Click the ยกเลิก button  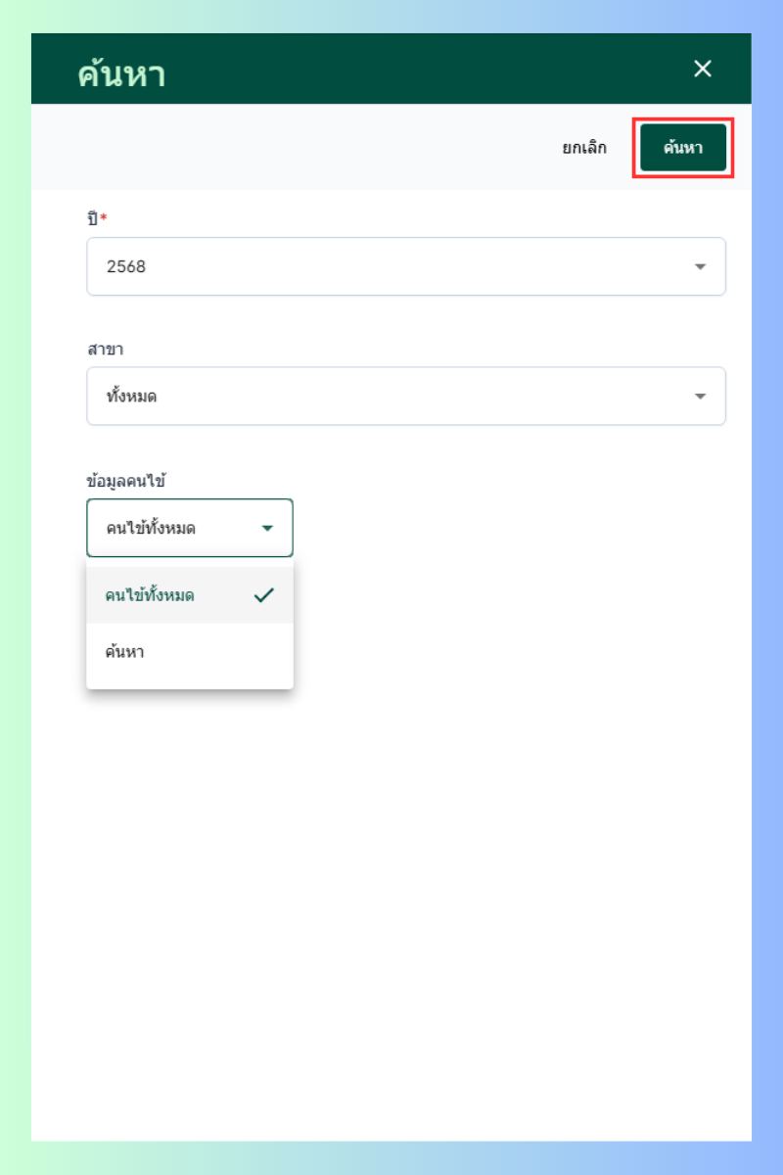point(584,148)
